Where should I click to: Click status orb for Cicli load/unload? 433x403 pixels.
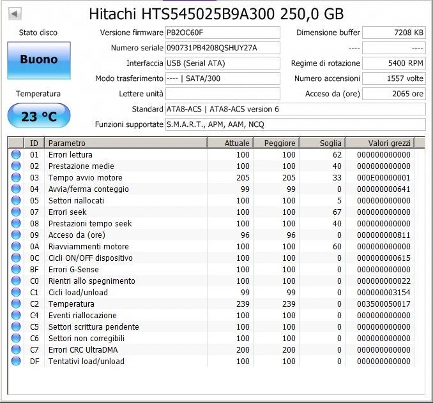16,292
